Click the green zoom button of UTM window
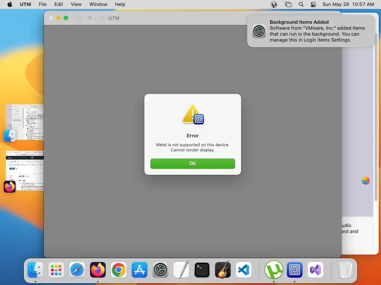 point(66,18)
